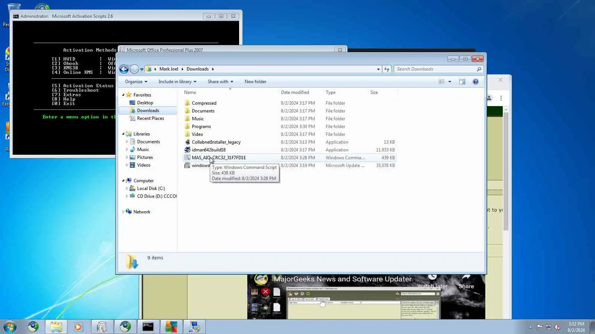Select the Microsoft Update file icon
This screenshot has width=595, height=334.
tap(187, 165)
